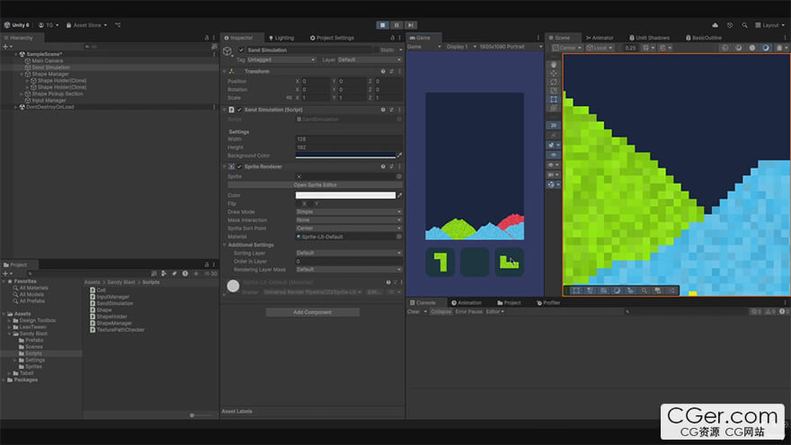Click the Background Color eyedropper icon
The width and height of the screenshot is (791, 445).
tap(399, 155)
